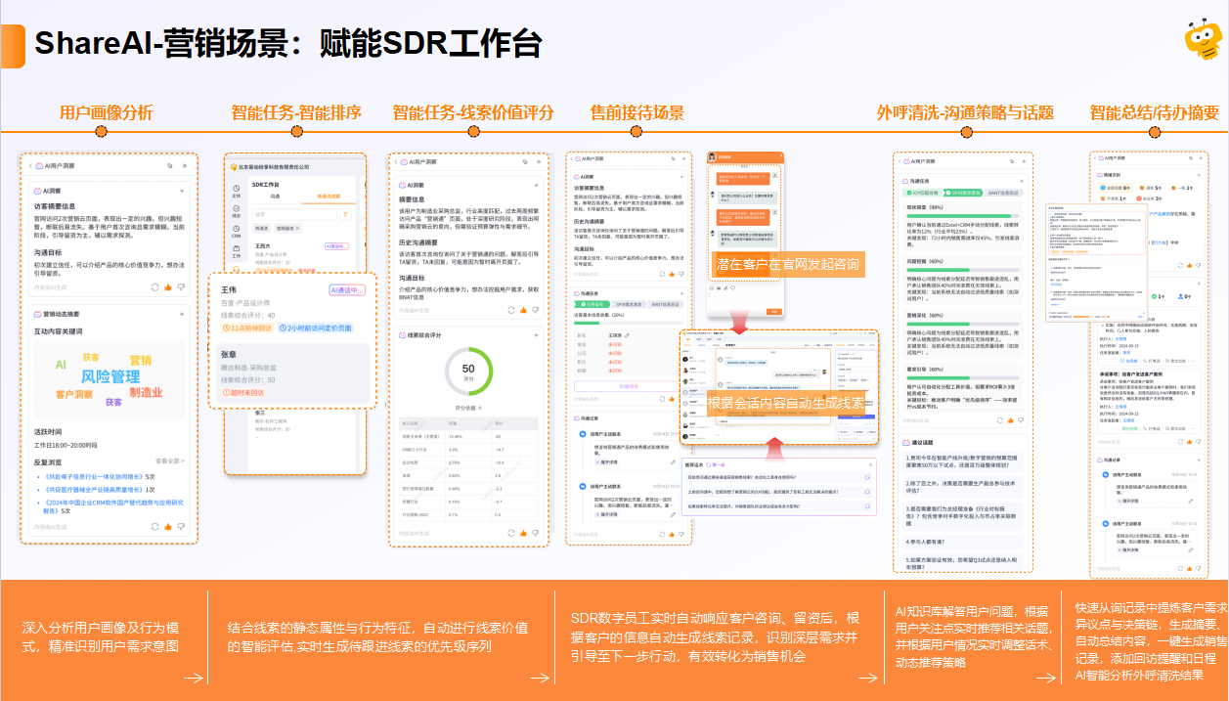Click thumbs-down in 营销动态摘要 card footer
The image size is (1229, 701).
pos(181,526)
